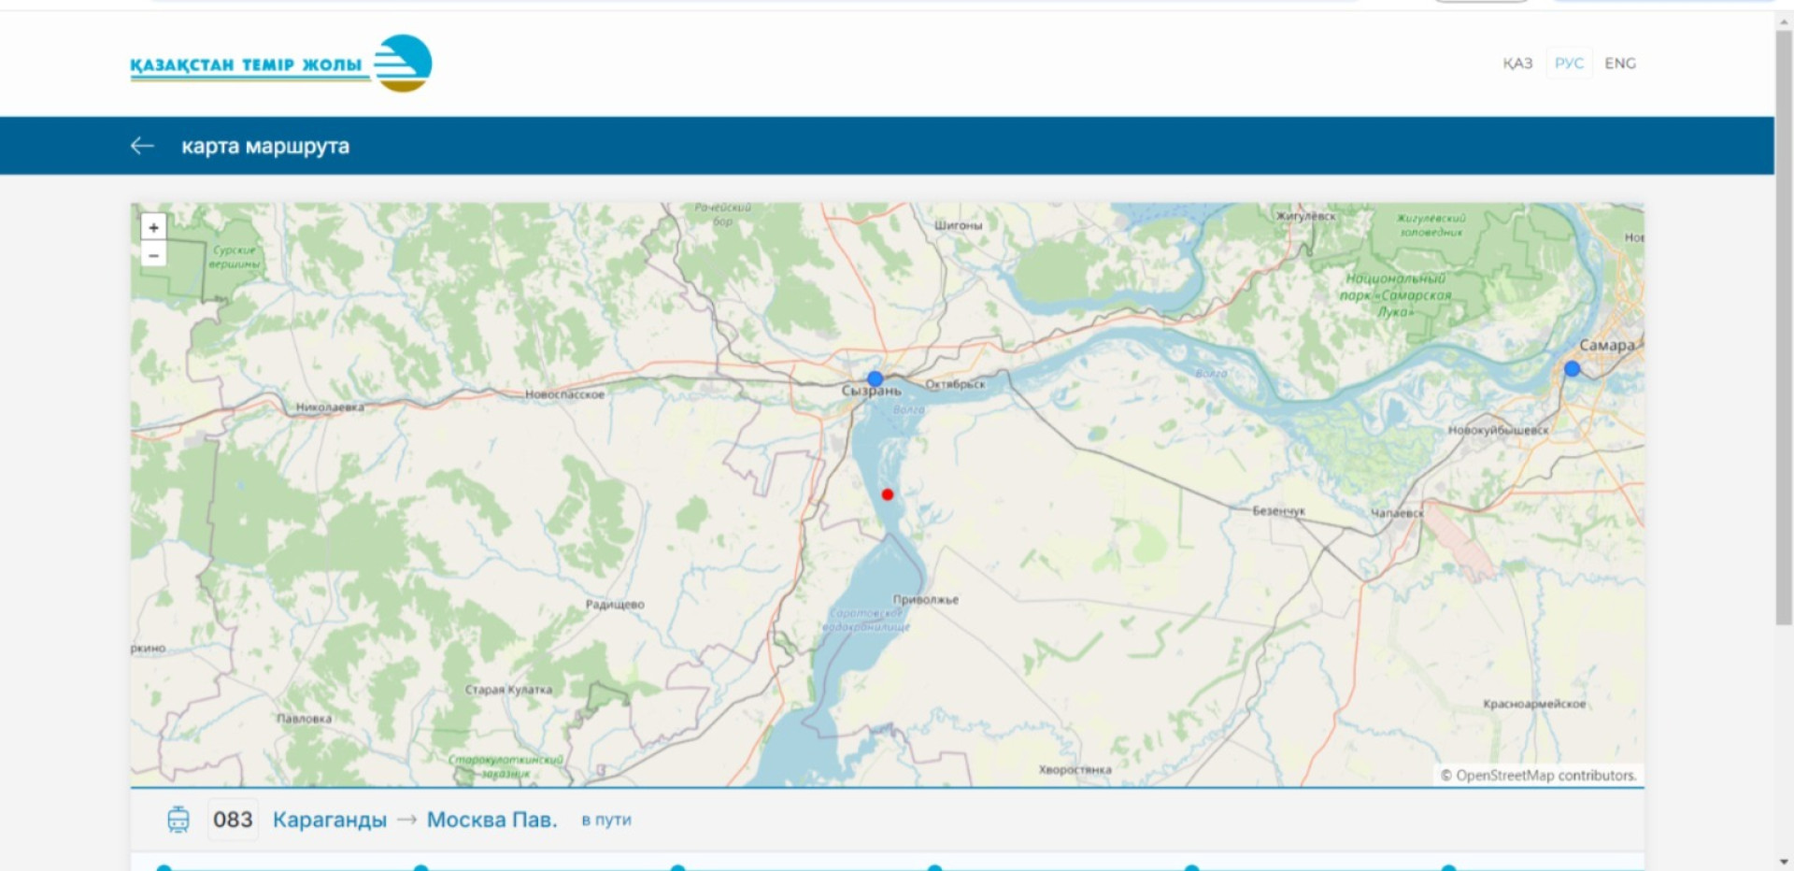
Task: Click the last visible stop dot on timeline
Action: pyautogui.click(x=1448, y=868)
